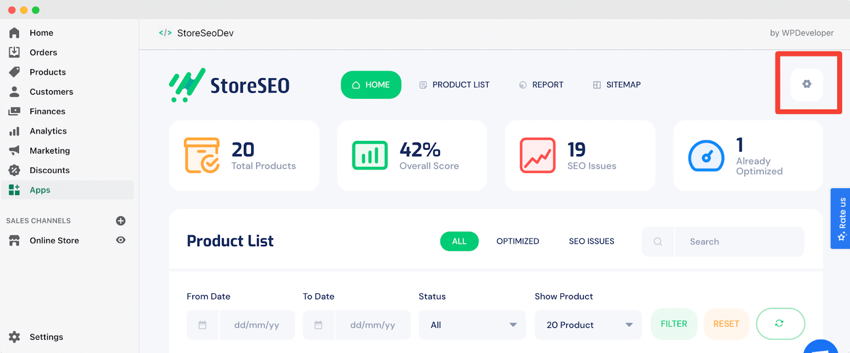
Task: Click the green refresh sync button
Action: 780,323
